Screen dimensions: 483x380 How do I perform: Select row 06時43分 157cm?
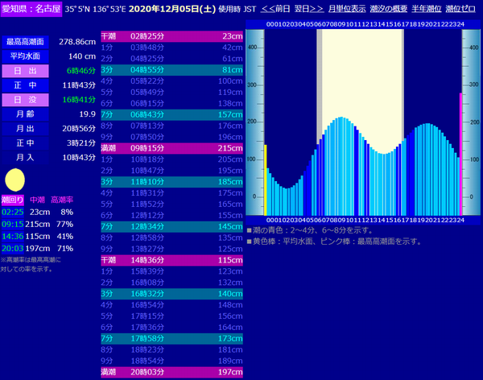pyautogui.click(x=172, y=114)
